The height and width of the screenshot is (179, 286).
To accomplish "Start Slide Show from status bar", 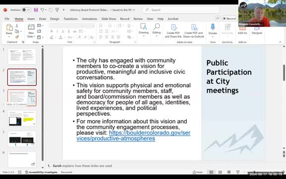I will click(x=238, y=172).
